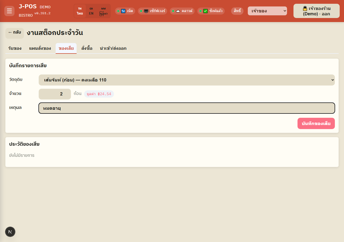
Task: Click the v0.351.2 version label
Action: point(42,13)
